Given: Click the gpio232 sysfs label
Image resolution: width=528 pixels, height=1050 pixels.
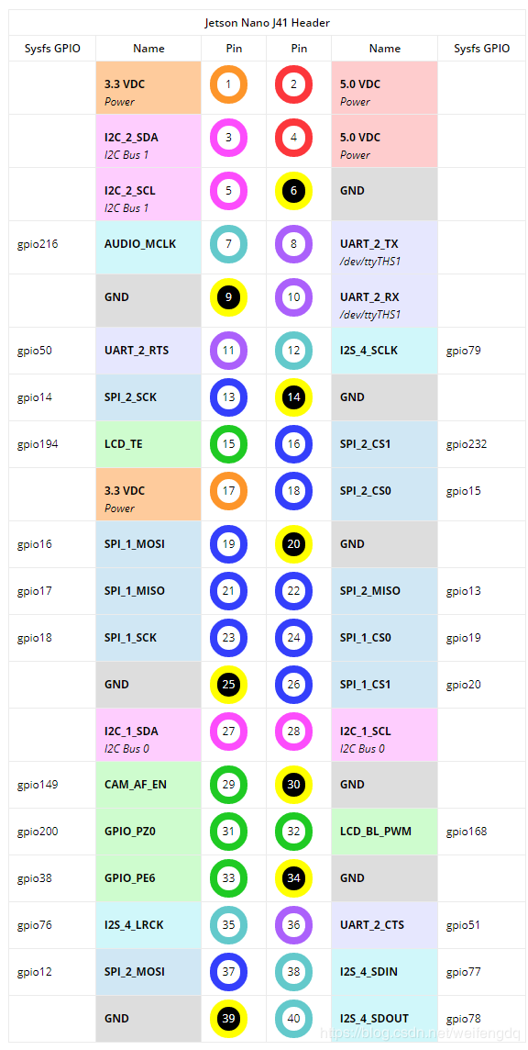Looking at the screenshot, I should point(467,444).
